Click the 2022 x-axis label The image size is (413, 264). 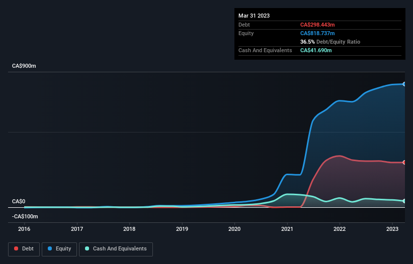pos(340,229)
